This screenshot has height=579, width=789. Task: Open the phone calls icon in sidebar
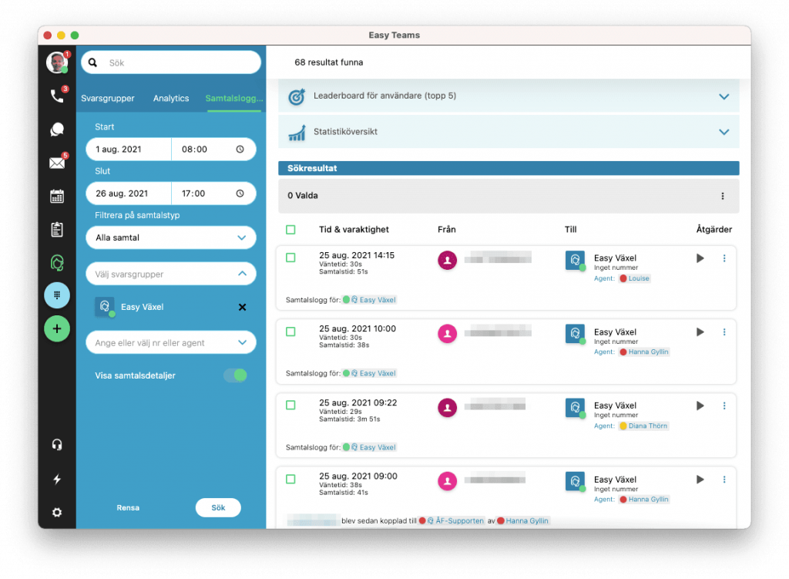click(57, 96)
